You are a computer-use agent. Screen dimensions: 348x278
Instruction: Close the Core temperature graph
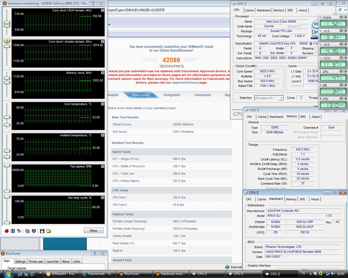pos(102,104)
